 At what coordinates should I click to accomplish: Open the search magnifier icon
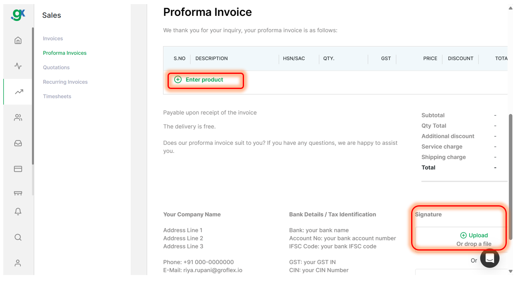(18, 237)
